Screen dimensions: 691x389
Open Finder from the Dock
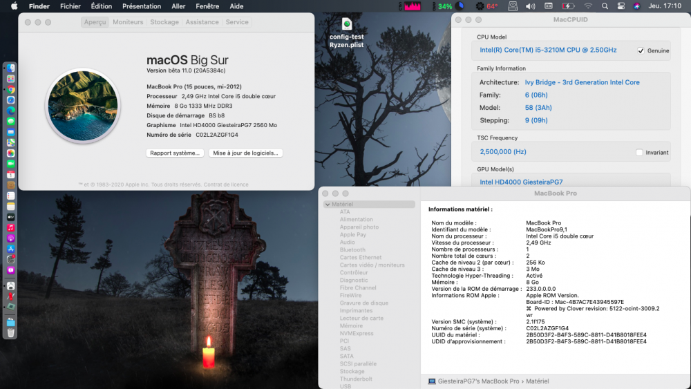(10, 68)
